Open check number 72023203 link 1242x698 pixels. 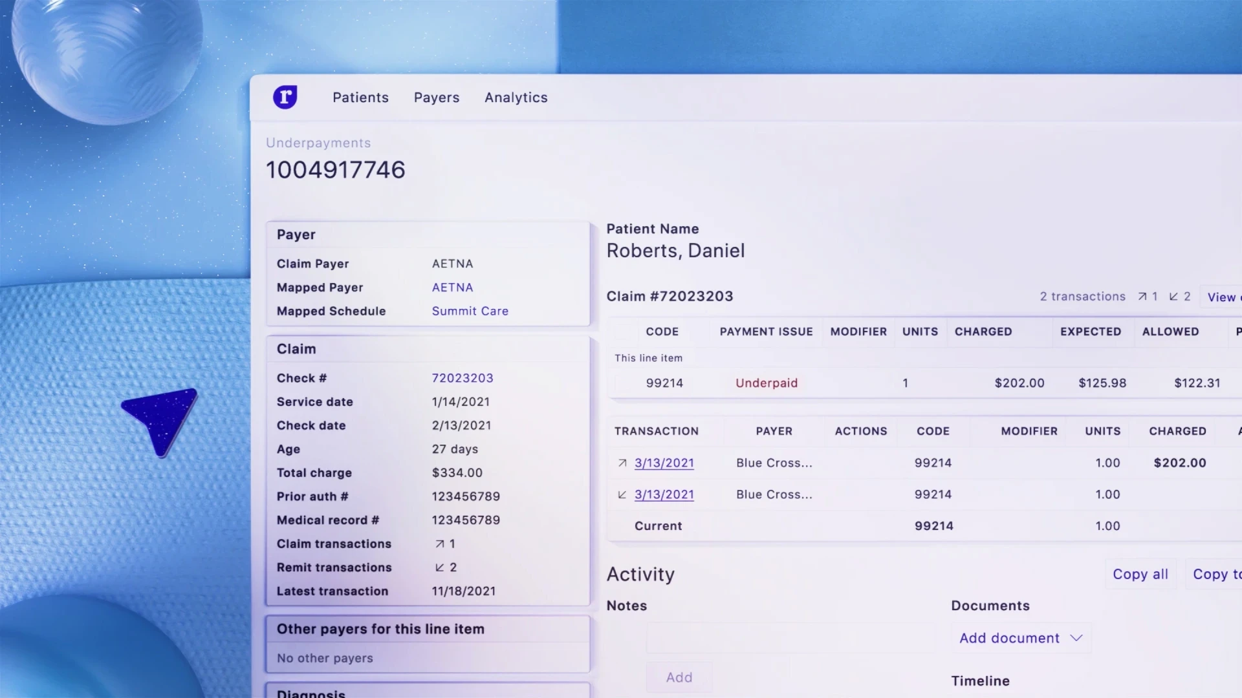[x=463, y=378]
